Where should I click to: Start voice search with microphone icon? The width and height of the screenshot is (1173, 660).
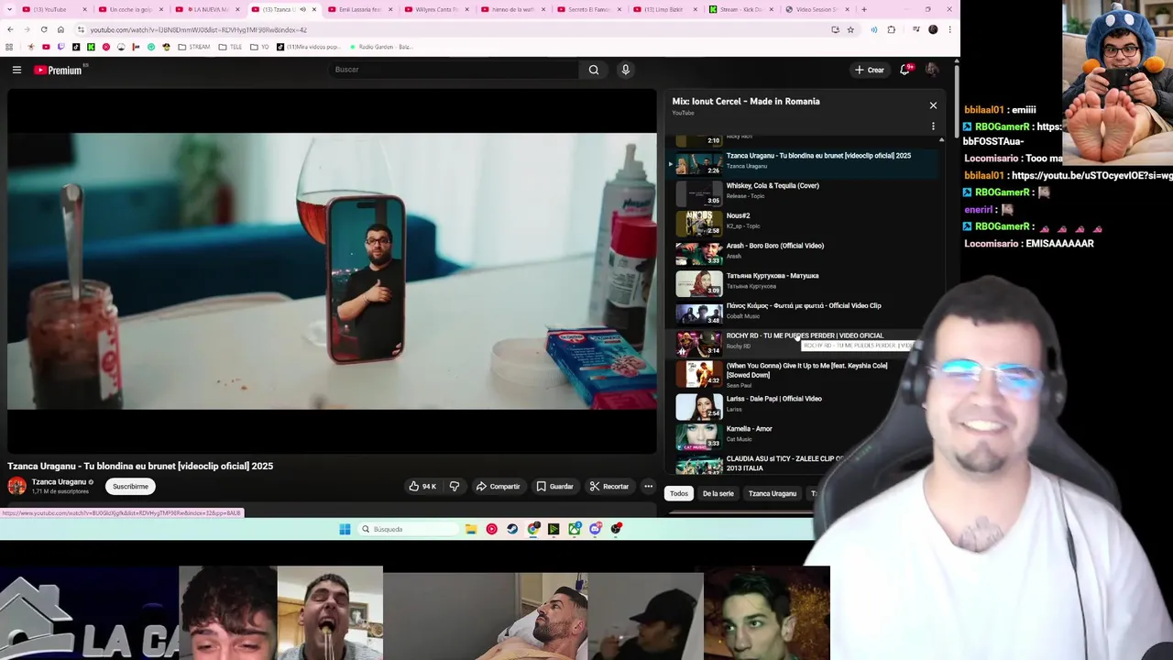coord(625,70)
